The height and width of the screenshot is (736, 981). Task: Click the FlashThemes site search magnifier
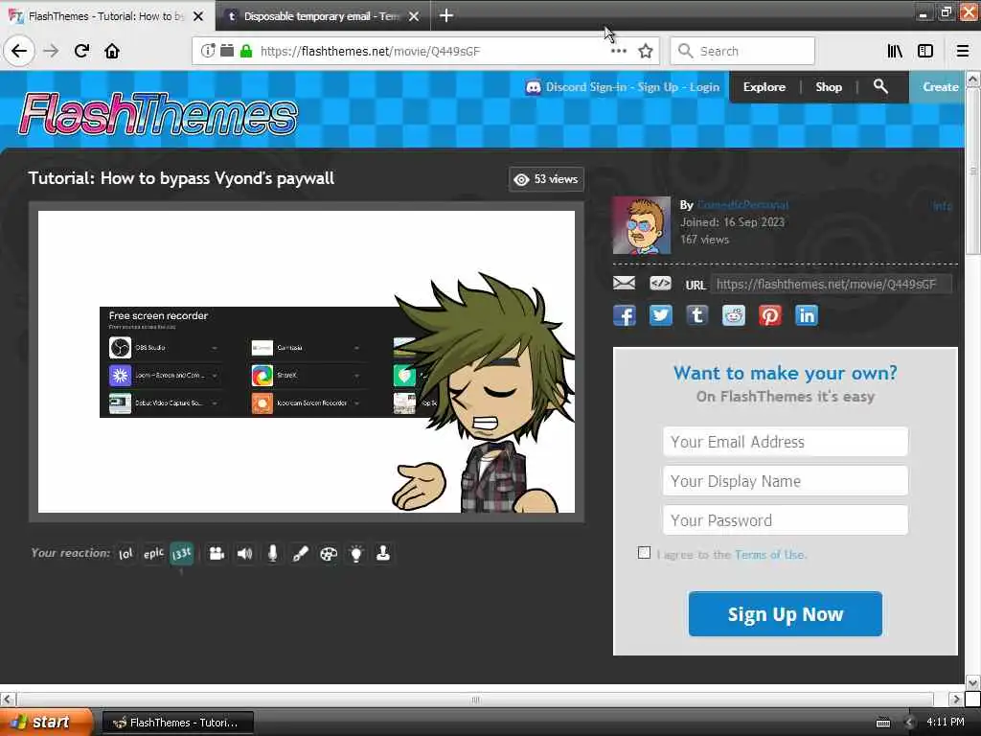tap(880, 86)
